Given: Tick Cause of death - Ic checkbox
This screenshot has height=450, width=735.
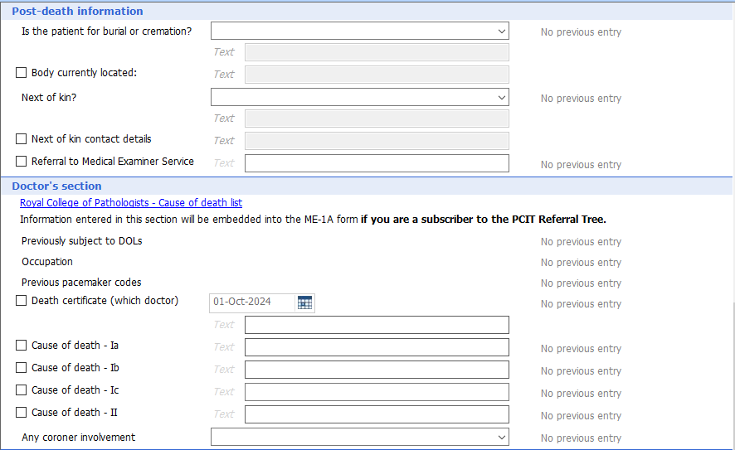Looking at the screenshot, I should pyautogui.click(x=21, y=390).
